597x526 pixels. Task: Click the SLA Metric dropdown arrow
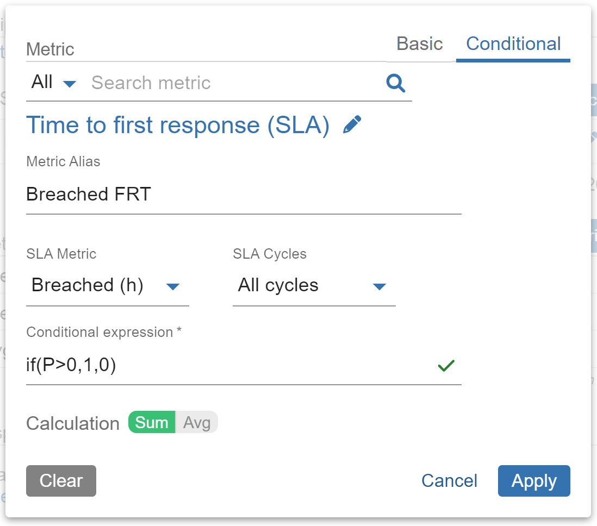click(x=173, y=287)
